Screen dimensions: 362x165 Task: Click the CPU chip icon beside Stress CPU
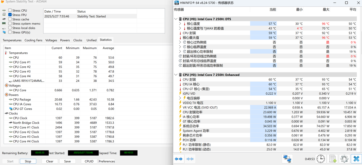coord(4,11)
